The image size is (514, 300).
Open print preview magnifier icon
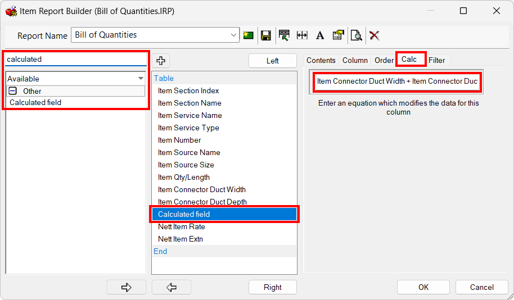(357, 35)
